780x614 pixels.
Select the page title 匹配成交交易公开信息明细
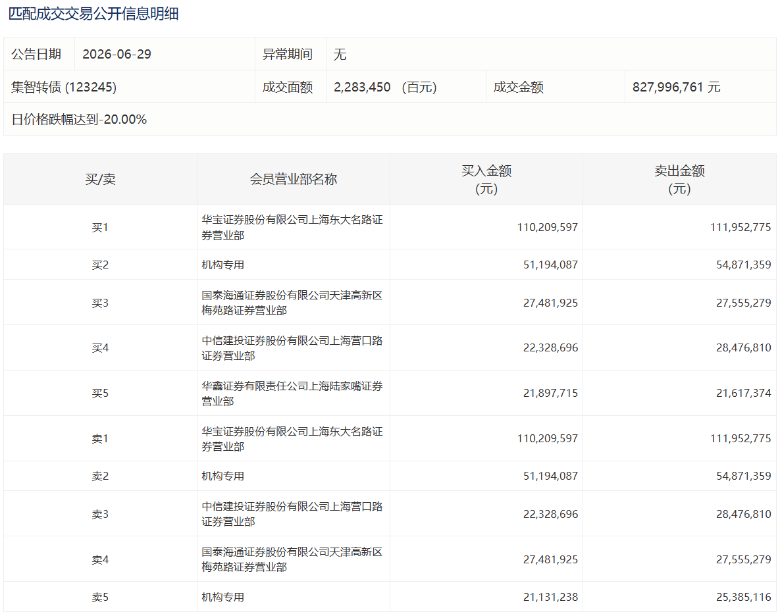(x=93, y=13)
